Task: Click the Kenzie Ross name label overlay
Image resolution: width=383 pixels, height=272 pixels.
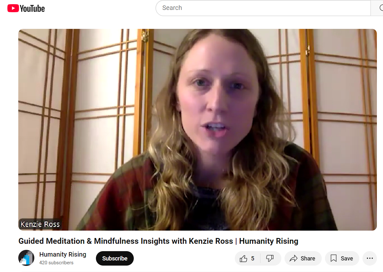Action: [40, 224]
